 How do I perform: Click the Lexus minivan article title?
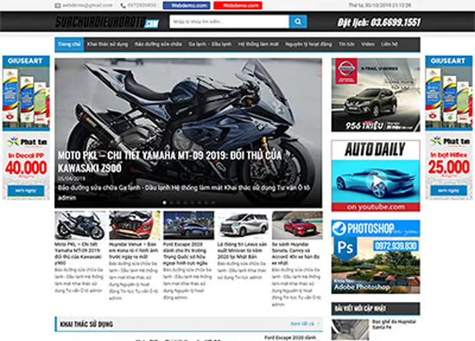click(242, 250)
